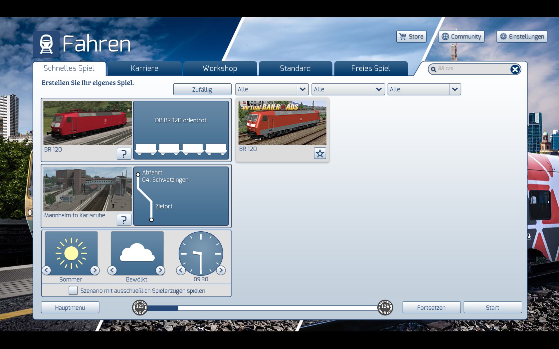Click the Start button
The image size is (559, 349).
pyautogui.click(x=493, y=307)
